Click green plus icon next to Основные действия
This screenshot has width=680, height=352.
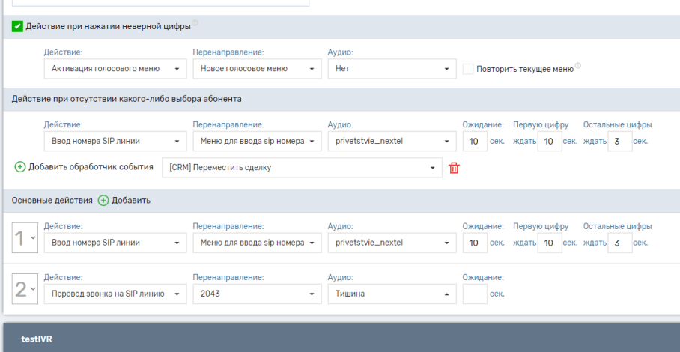[x=103, y=201]
